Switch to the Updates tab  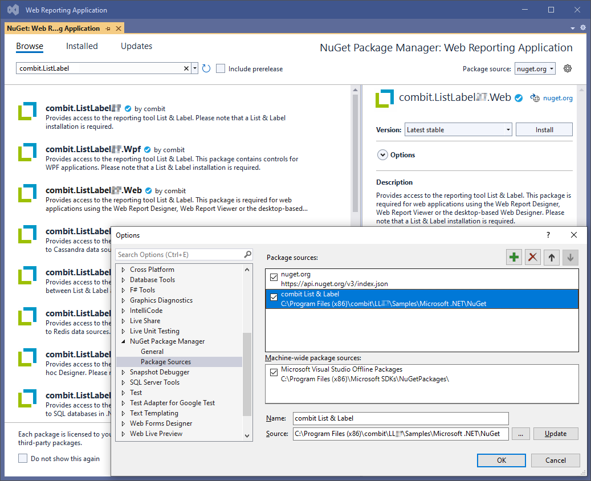(136, 46)
